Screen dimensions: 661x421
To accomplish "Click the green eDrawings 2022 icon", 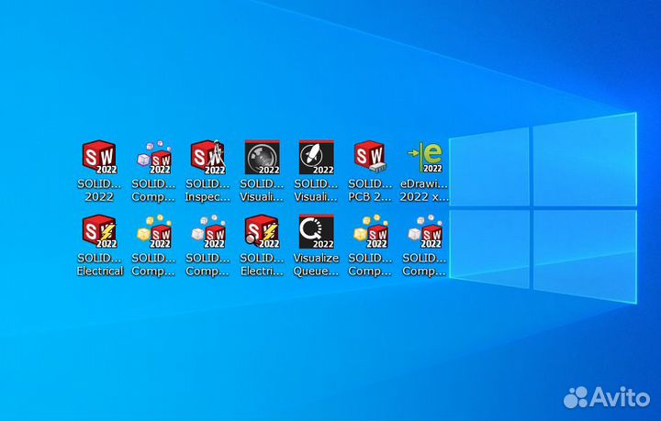I will 424,158.
